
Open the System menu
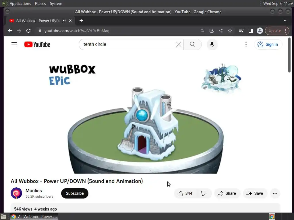tap(56, 3)
